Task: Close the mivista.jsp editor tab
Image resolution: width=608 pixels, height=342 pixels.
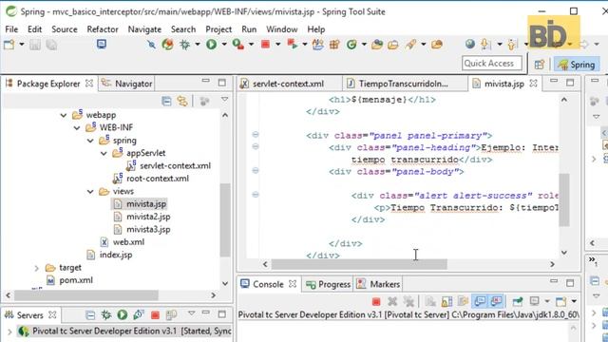Action: [534, 84]
